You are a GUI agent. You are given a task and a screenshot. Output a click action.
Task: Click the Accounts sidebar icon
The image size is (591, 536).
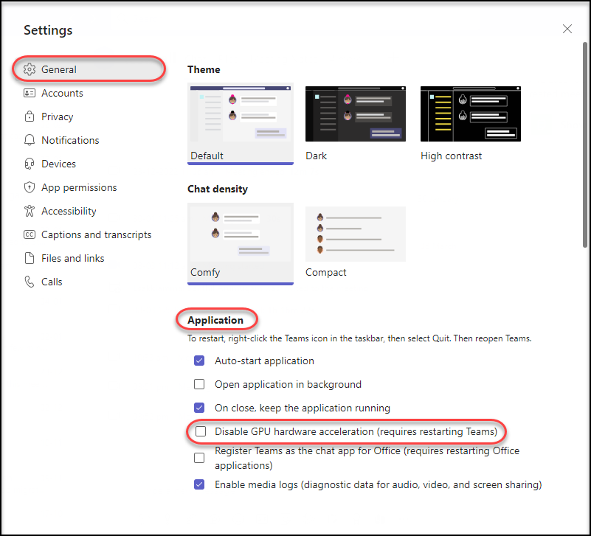29,93
